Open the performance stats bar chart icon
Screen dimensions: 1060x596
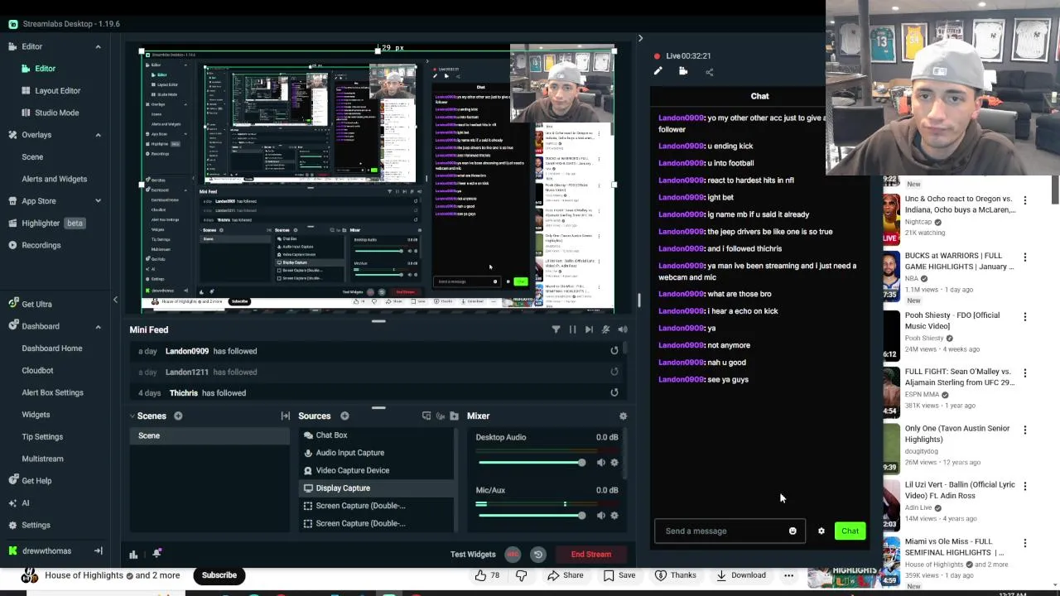[133, 555]
